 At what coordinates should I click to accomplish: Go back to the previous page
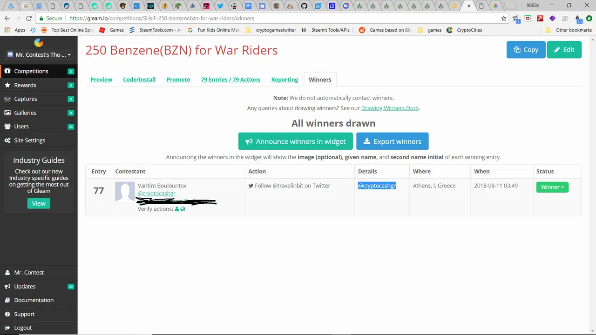[x=7, y=18]
